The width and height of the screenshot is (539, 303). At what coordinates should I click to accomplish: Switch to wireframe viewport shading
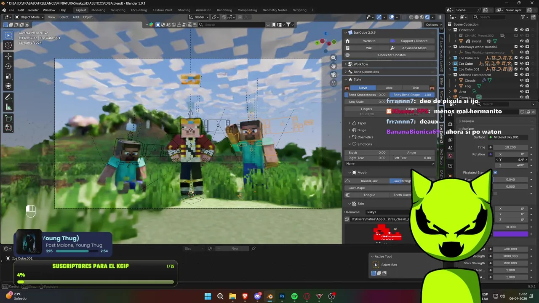(x=411, y=17)
